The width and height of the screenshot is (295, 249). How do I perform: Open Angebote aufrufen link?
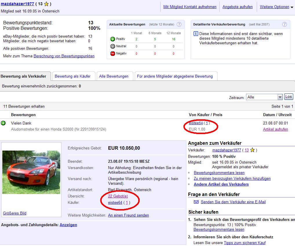237,7
